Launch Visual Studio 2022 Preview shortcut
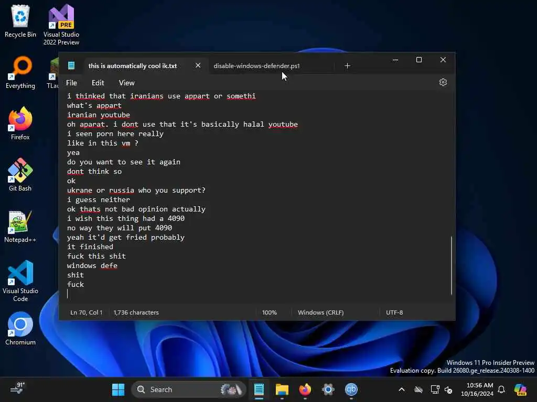This screenshot has height=402, width=537. coord(61,25)
